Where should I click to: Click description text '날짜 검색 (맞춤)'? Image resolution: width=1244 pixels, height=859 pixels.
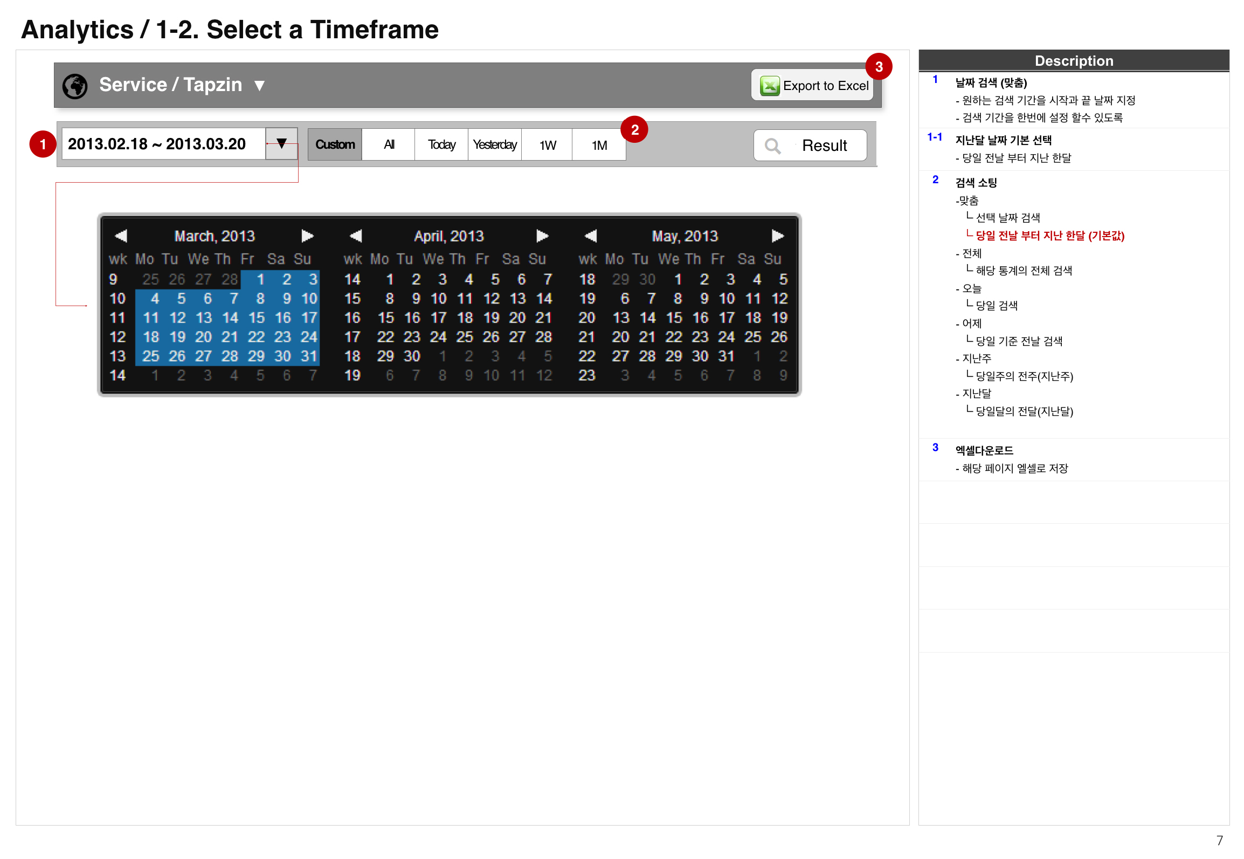pos(991,83)
